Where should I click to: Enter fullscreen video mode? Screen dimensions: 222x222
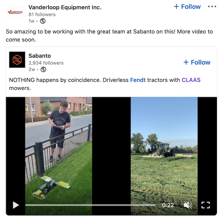(206, 205)
